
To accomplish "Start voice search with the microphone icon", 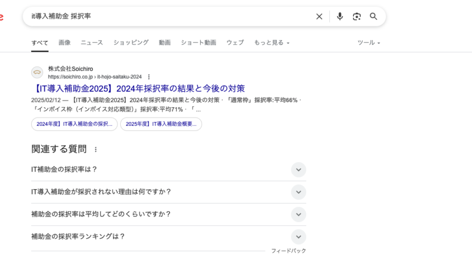I will 340,16.
